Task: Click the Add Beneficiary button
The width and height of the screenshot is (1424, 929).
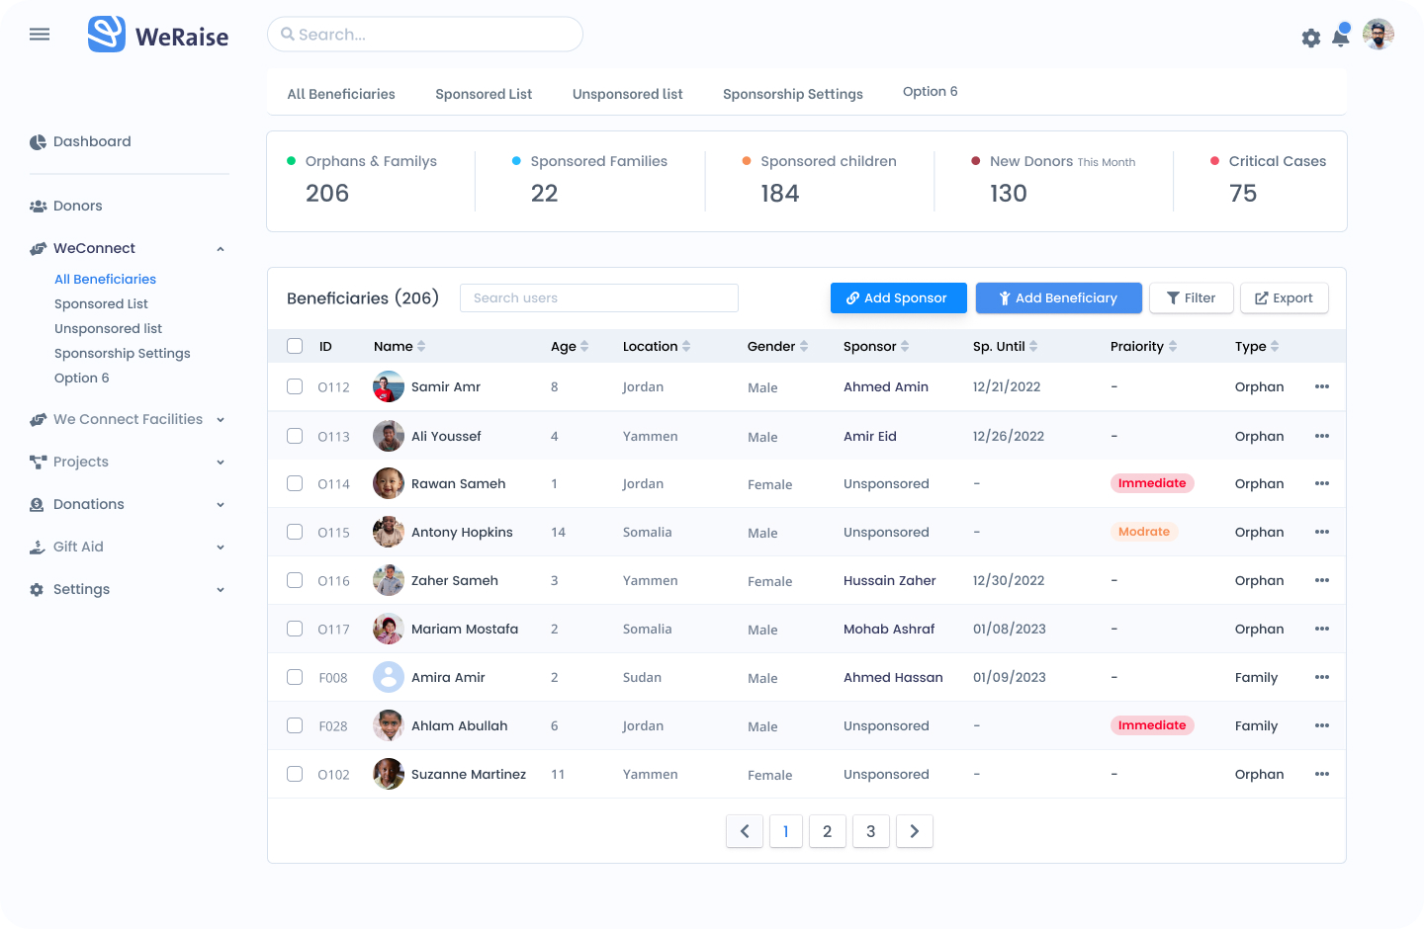Action: (1058, 297)
